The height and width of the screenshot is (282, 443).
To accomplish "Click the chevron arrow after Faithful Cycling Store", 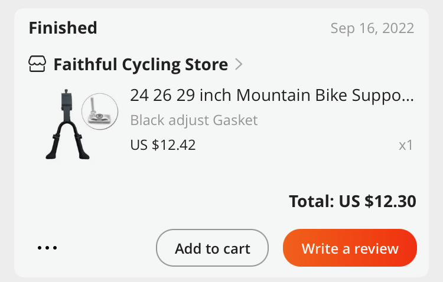I will click(239, 64).
